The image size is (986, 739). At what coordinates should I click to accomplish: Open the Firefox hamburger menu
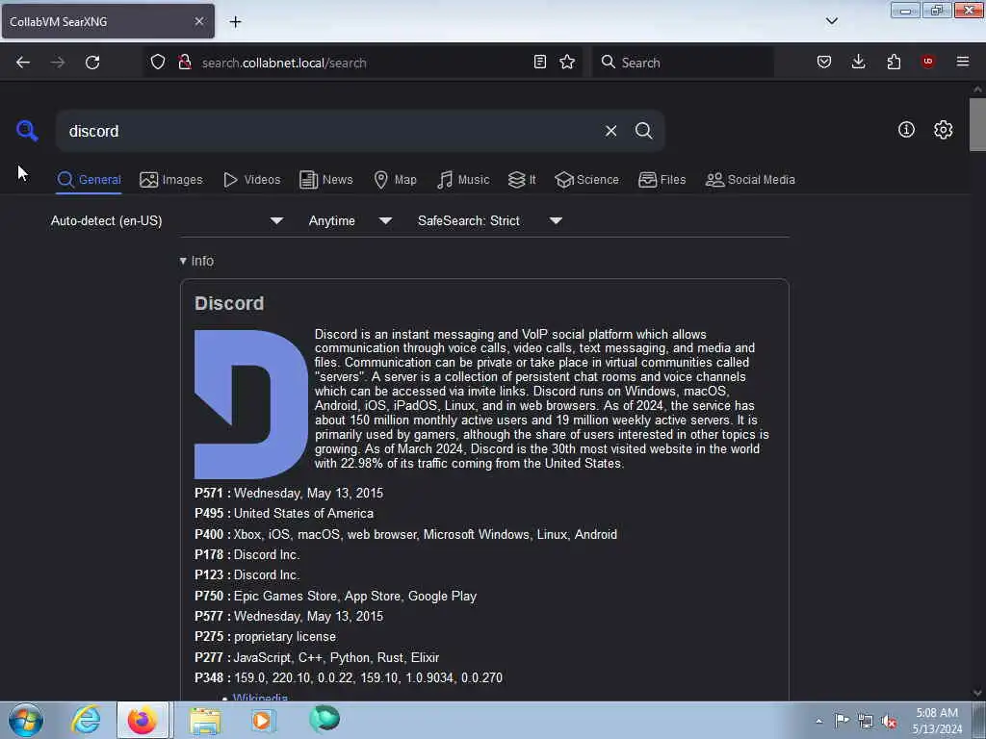(963, 62)
